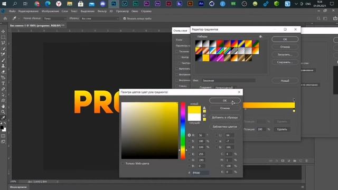This screenshot has height=190, width=338.
Task: Select the right yellow gradient color stop
Action: point(294,111)
